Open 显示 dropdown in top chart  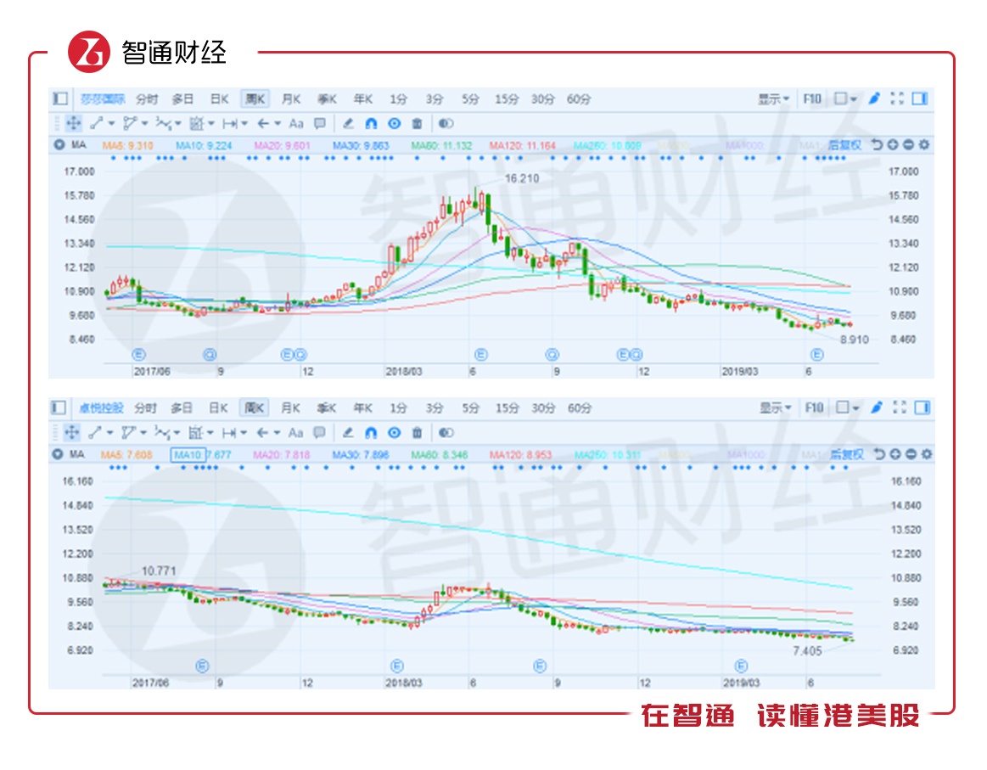[773, 98]
